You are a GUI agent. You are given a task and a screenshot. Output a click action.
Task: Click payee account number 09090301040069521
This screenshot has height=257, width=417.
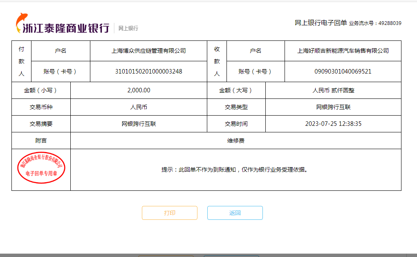pyautogui.click(x=343, y=72)
